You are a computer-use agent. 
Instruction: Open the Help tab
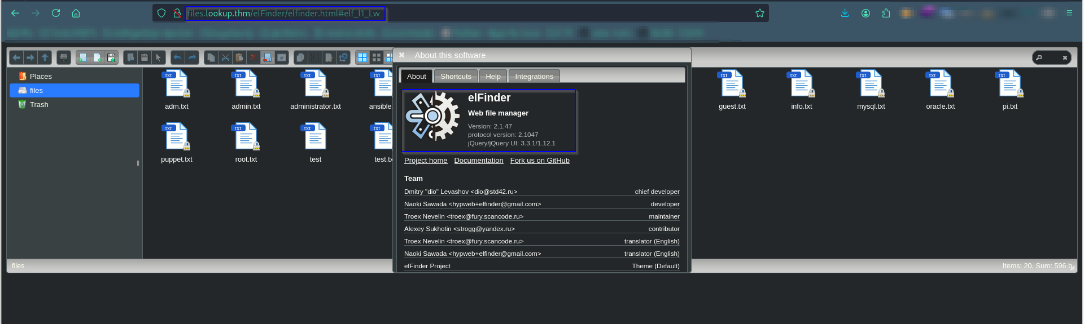click(493, 77)
